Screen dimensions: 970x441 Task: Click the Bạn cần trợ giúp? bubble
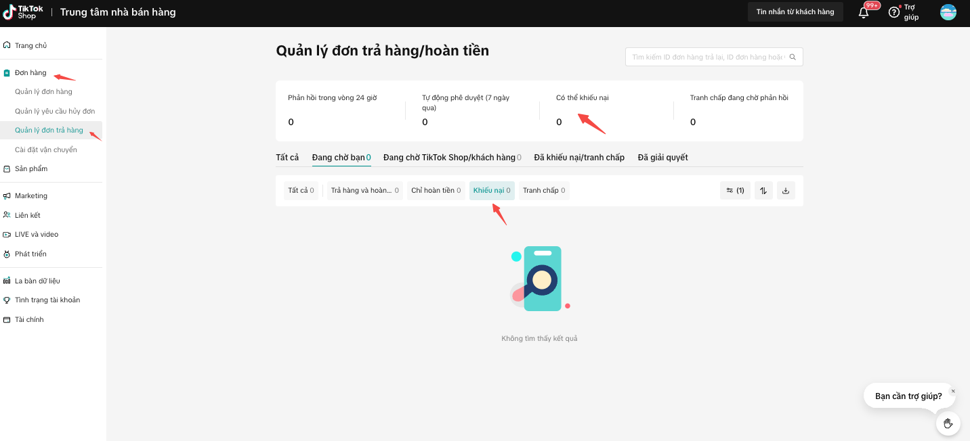[x=908, y=396]
